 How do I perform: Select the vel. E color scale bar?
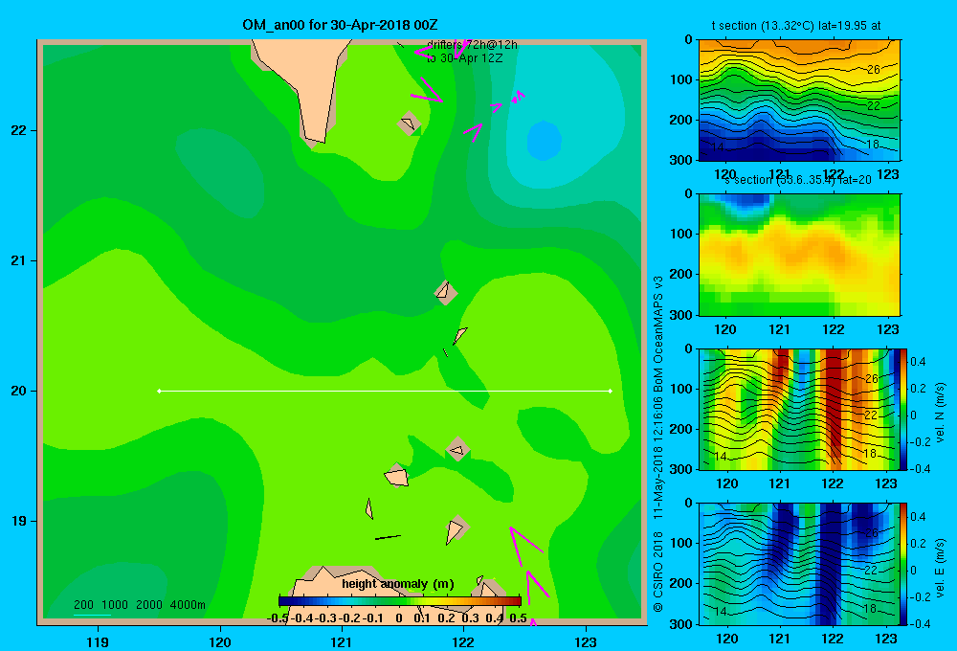click(903, 564)
